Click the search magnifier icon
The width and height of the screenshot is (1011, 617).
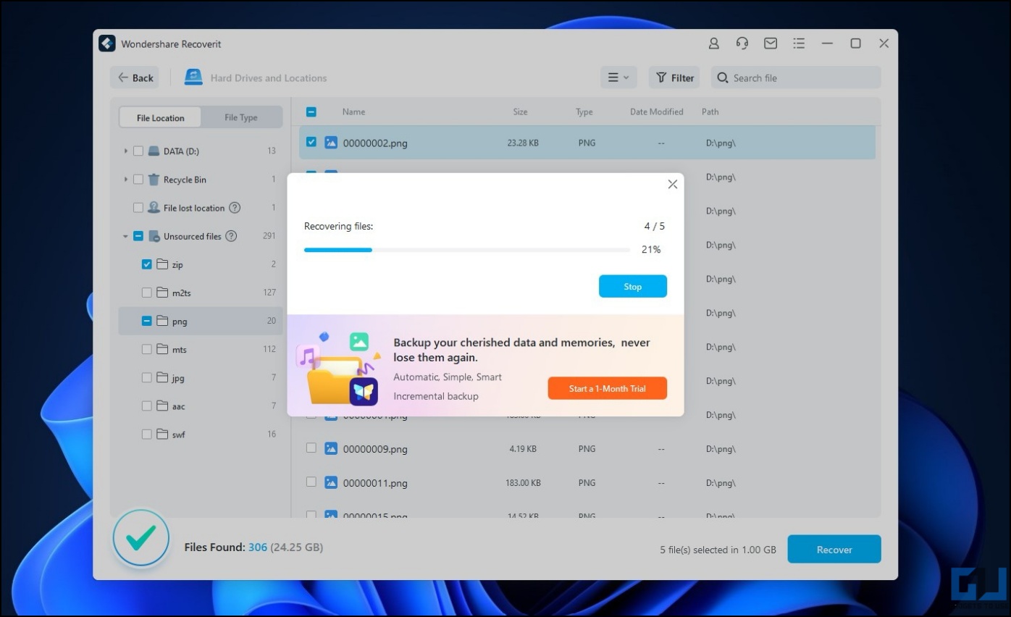723,77
